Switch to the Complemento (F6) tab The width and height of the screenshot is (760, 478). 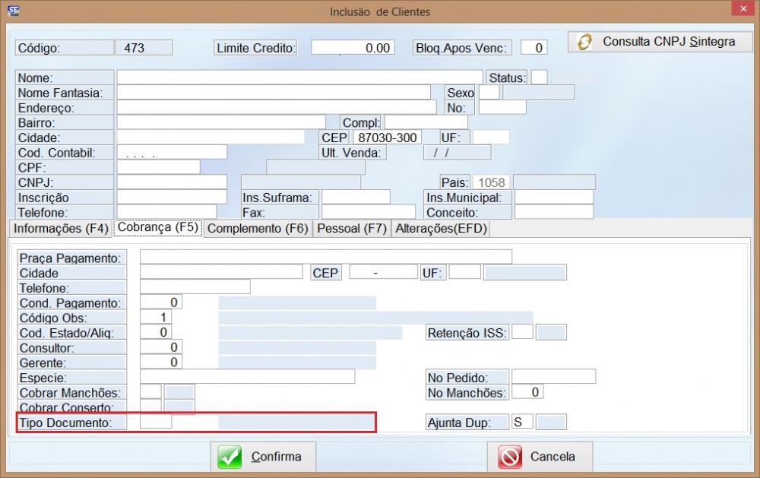tap(258, 228)
